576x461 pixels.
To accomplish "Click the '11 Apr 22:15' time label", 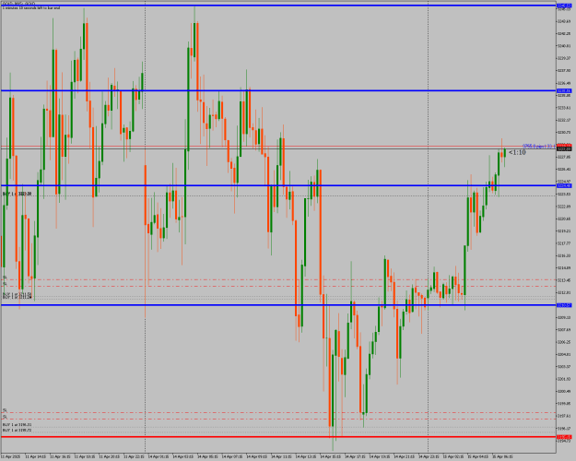I will (134, 456).
